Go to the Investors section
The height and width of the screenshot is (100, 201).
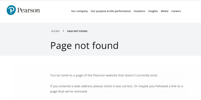pyautogui.click(x=139, y=11)
